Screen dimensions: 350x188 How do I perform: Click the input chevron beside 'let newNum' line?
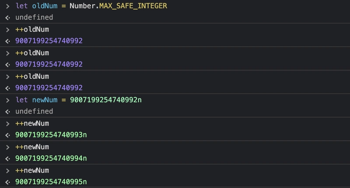pyautogui.click(x=7, y=100)
